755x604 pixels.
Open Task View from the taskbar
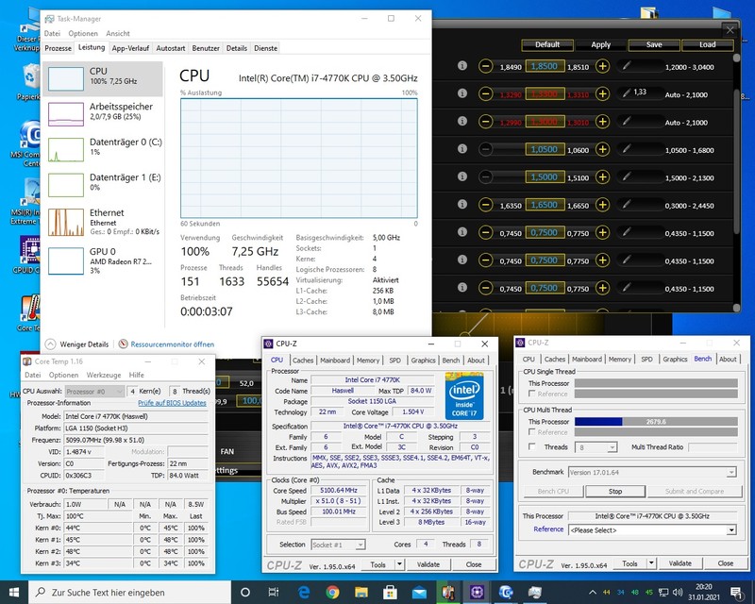coord(273,592)
